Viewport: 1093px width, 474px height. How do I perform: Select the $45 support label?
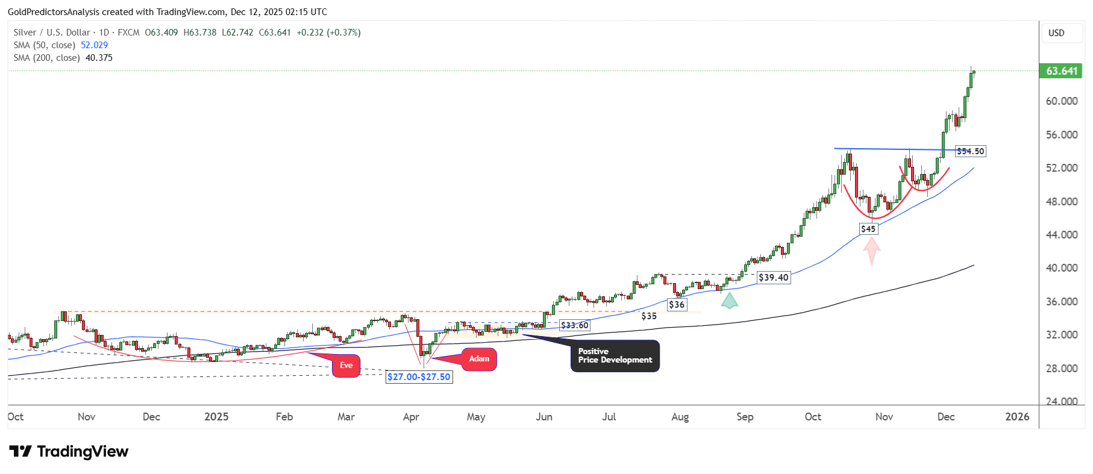pyautogui.click(x=868, y=229)
